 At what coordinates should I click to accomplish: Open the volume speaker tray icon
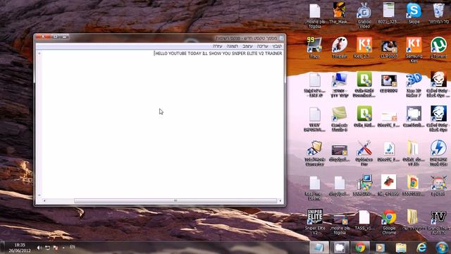[x=39, y=248]
